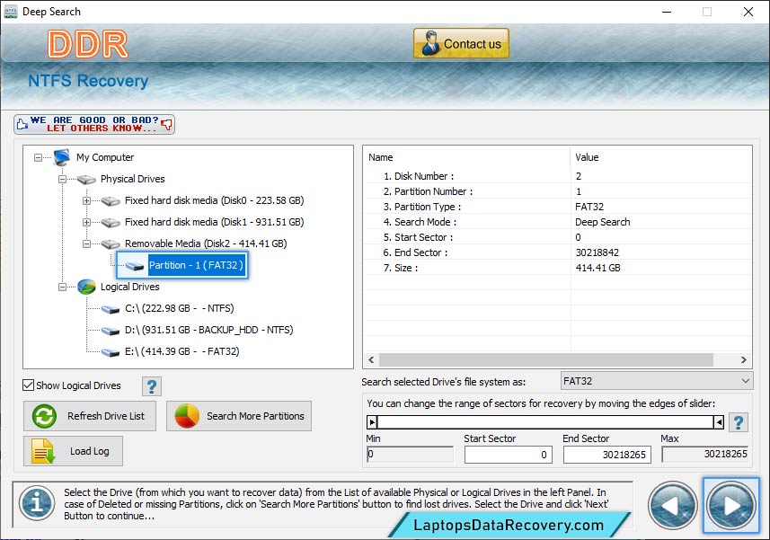Select the '4. Search Mode :' row
Image resolution: width=770 pixels, height=540 pixels.
click(x=558, y=222)
